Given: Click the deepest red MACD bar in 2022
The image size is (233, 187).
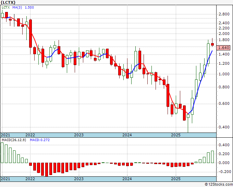Looking at the screenshot, I should [x=47, y=170].
